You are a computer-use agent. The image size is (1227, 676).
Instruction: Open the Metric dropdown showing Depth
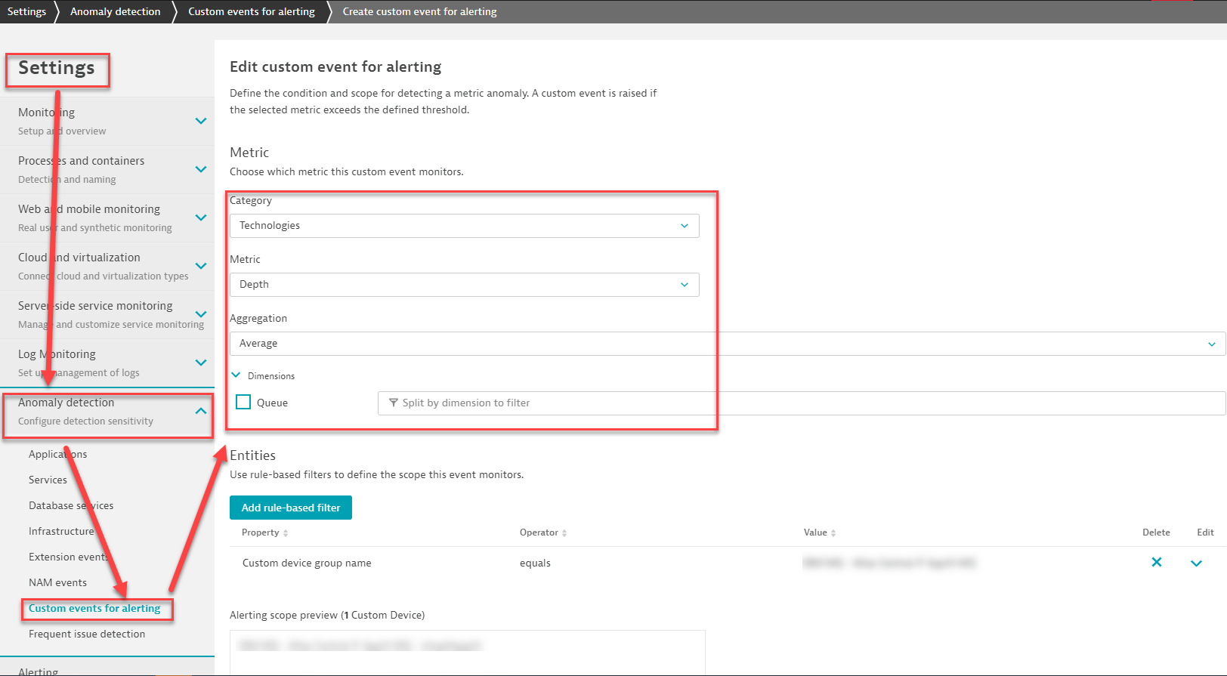tap(464, 285)
